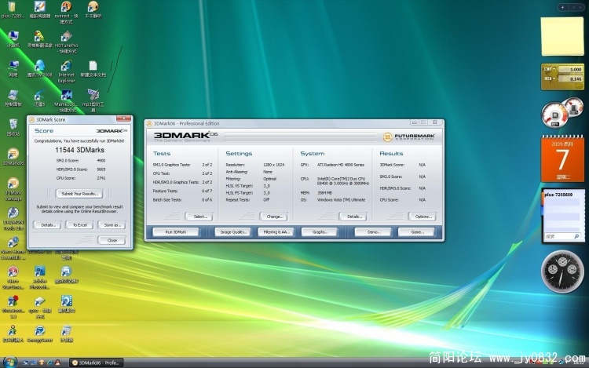The image size is (589, 368).
Task: Click the Run 3DMark button
Action: [176, 232]
